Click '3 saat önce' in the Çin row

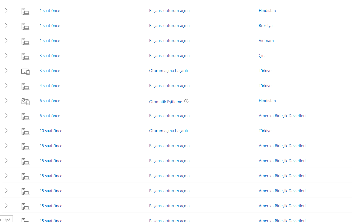(50, 56)
